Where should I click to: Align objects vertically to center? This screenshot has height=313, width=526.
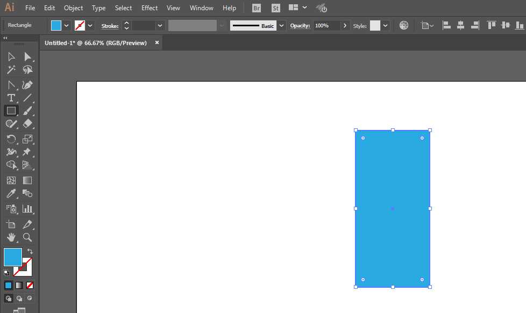(506, 25)
